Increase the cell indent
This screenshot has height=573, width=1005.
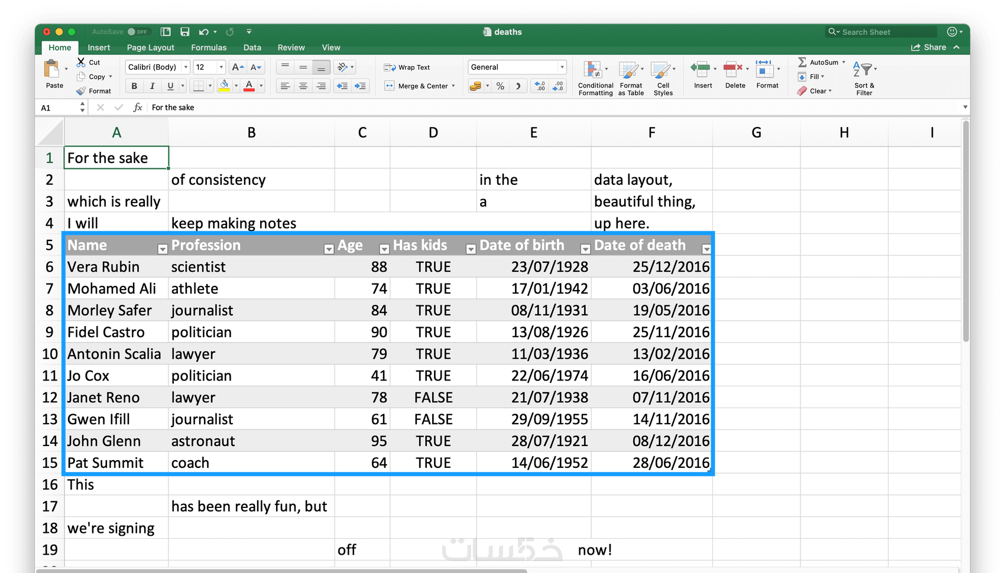tap(360, 86)
